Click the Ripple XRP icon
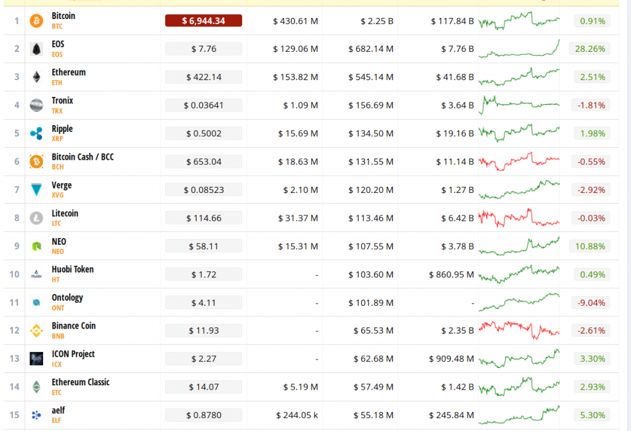Screen dimensions: 631x431 point(36,133)
